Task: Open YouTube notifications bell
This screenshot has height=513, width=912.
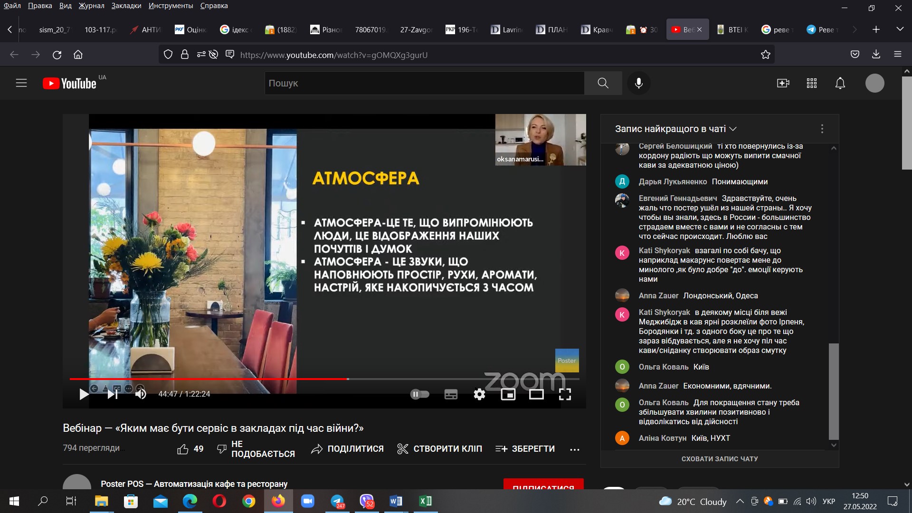Action: [840, 83]
